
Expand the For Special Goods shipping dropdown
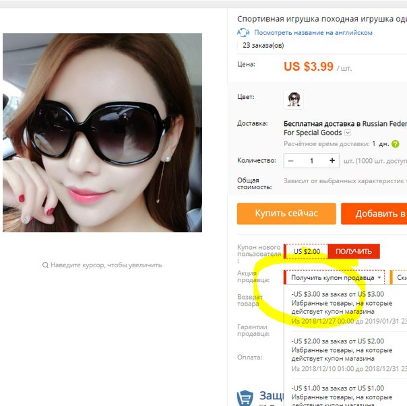(348, 133)
